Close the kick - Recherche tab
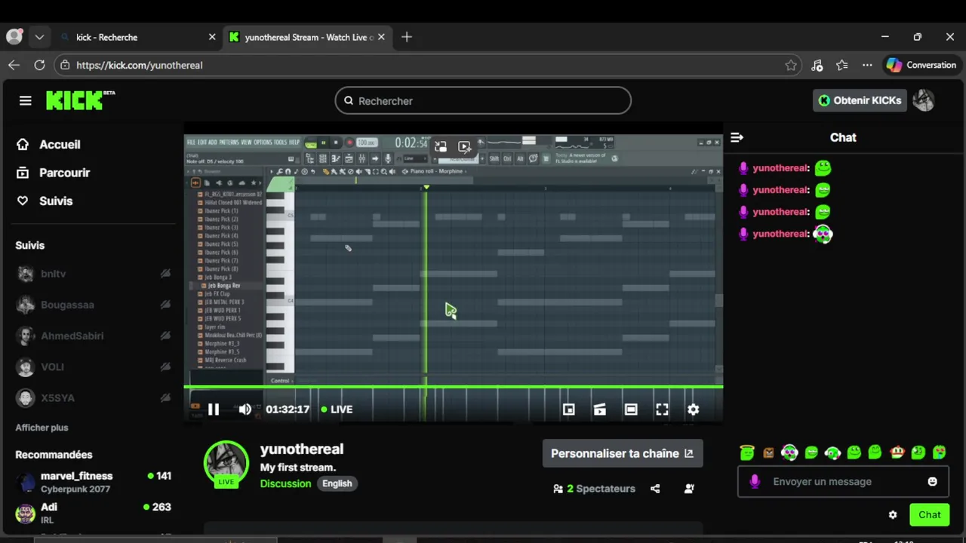This screenshot has height=543, width=966. pos(212,37)
